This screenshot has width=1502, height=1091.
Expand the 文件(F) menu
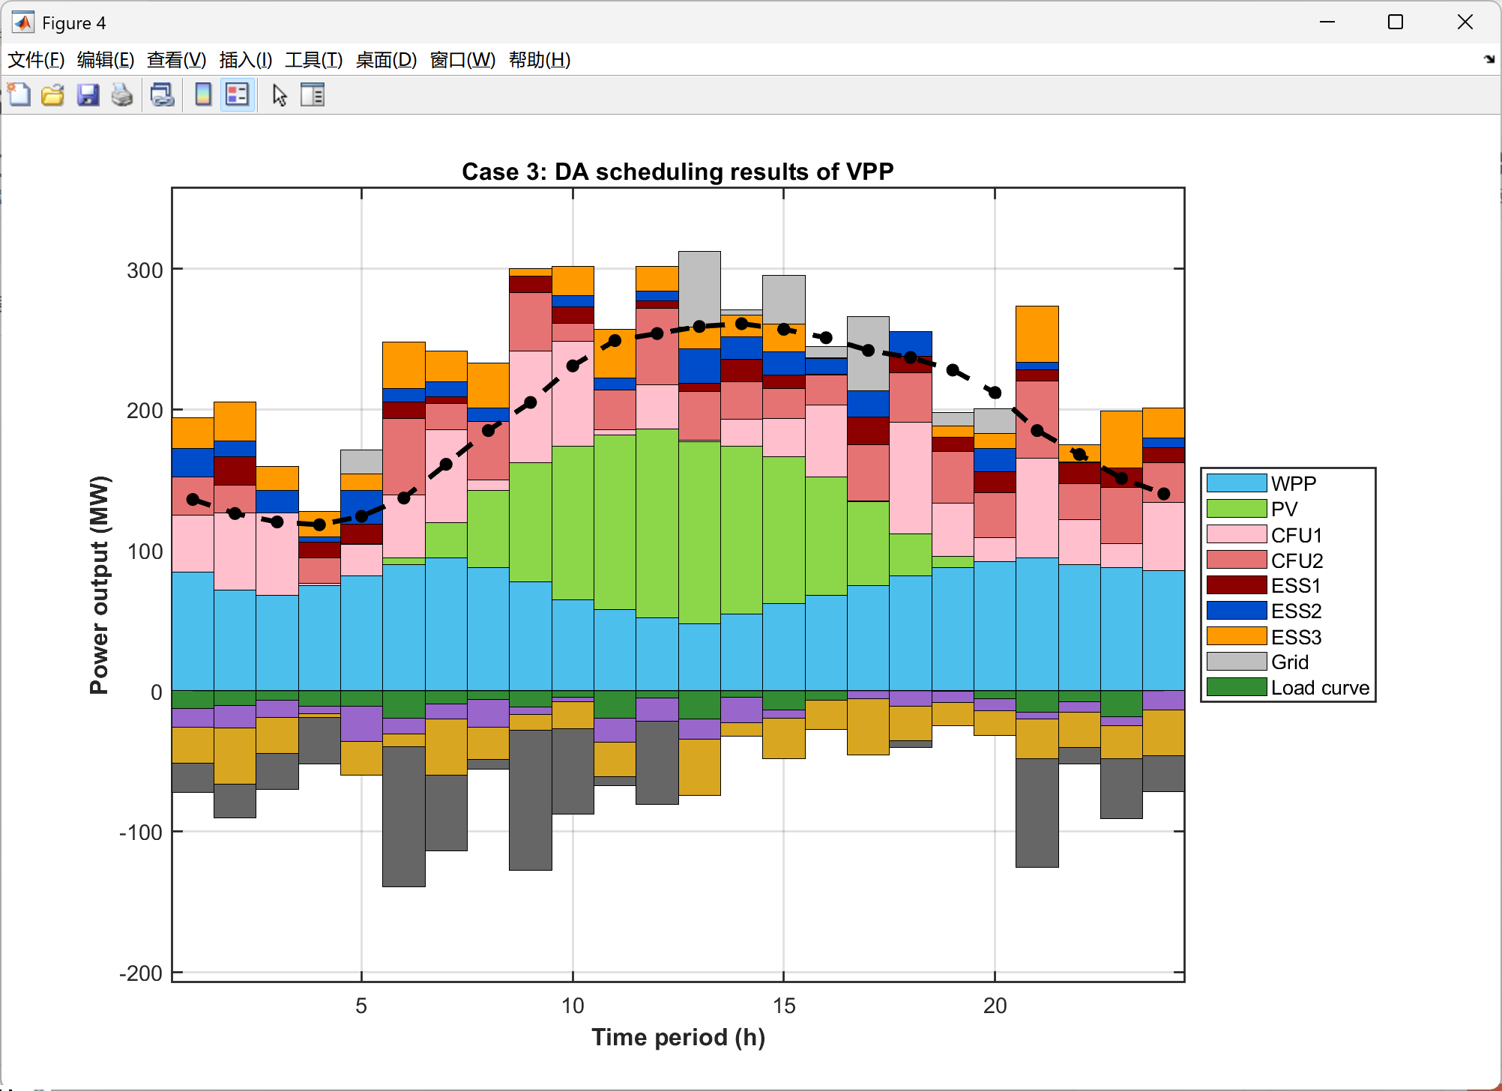36,60
